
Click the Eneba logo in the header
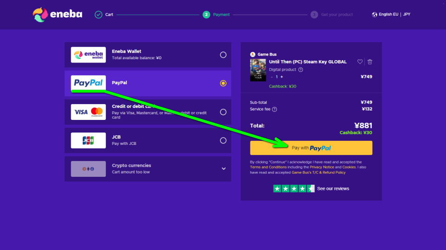point(58,14)
